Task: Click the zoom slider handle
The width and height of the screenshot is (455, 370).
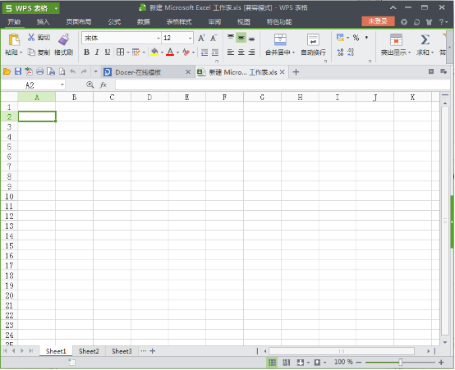Action: (x=401, y=362)
